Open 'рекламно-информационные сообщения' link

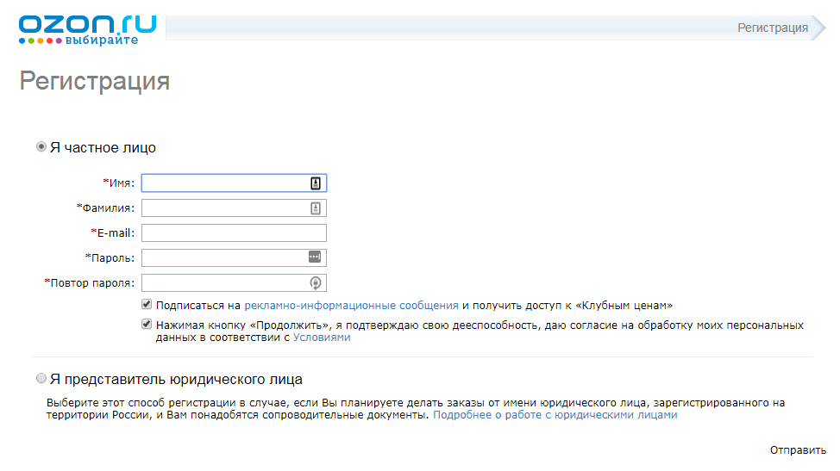pos(351,305)
